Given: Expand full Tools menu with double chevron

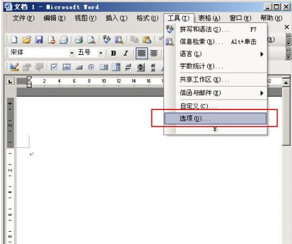Looking at the screenshot, I should tap(215, 129).
